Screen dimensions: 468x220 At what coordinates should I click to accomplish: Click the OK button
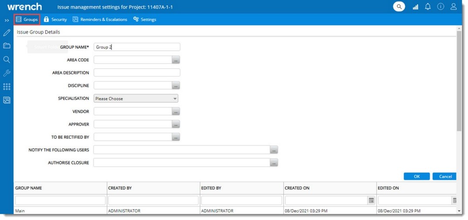click(417, 177)
